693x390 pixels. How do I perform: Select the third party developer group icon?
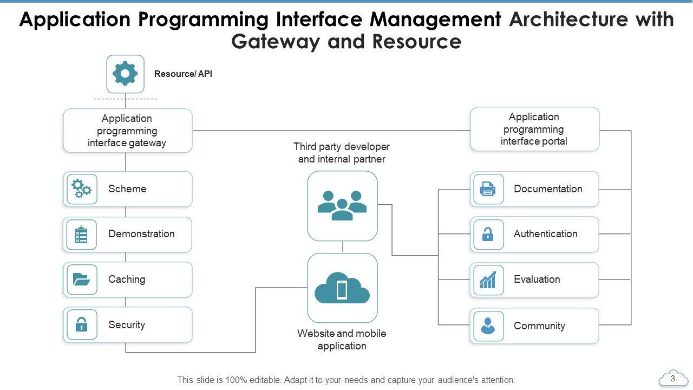coord(342,205)
